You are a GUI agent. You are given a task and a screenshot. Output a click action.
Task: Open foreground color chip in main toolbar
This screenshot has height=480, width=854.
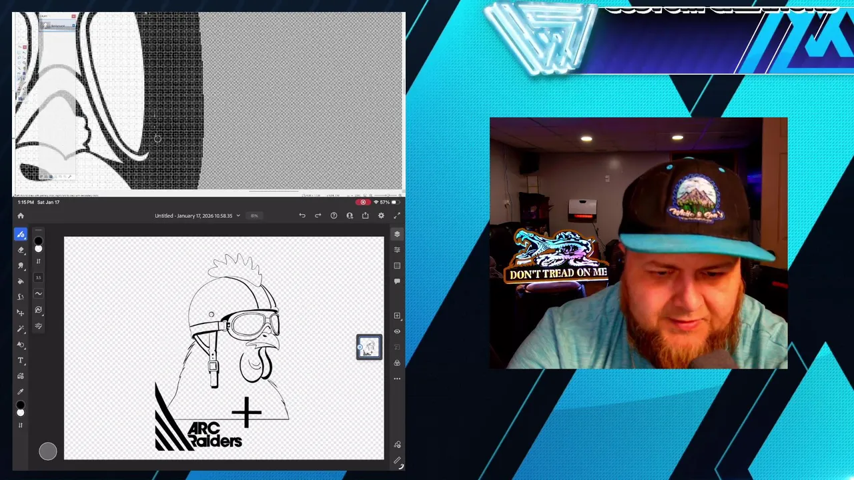(21, 405)
